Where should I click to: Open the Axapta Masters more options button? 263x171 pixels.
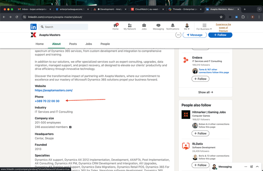(178, 35)
